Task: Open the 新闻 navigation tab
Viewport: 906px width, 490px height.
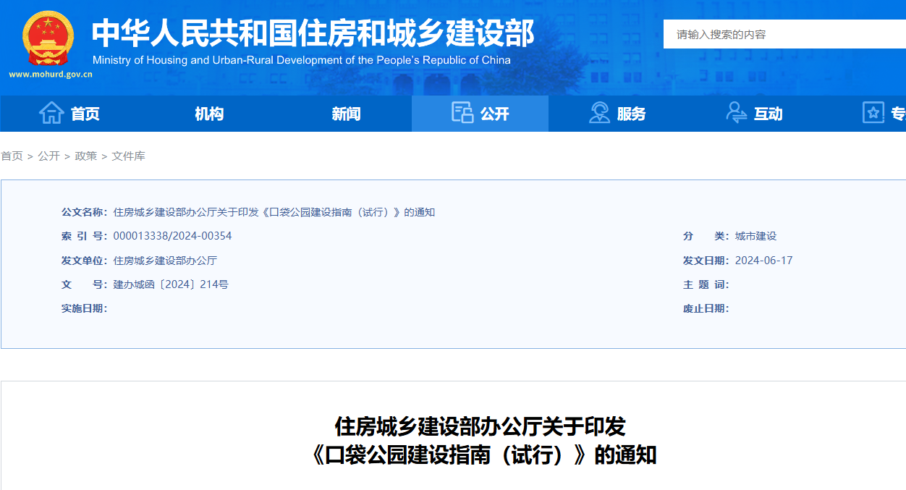Action: pyautogui.click(x=346, y=114)
